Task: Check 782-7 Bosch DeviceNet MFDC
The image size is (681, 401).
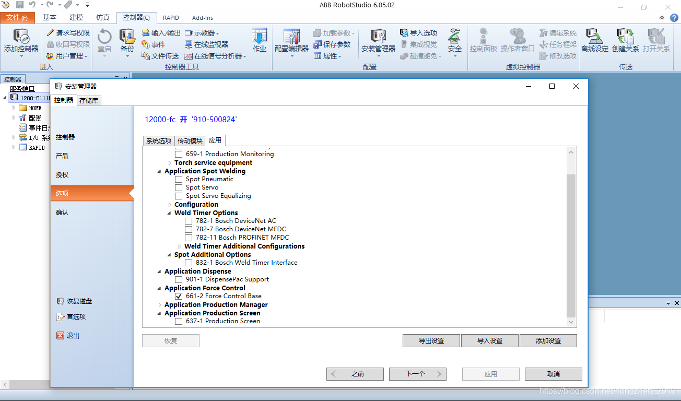Action: 189,229
